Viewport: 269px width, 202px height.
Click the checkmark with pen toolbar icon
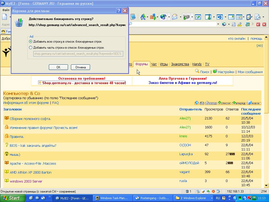point(249,17)
